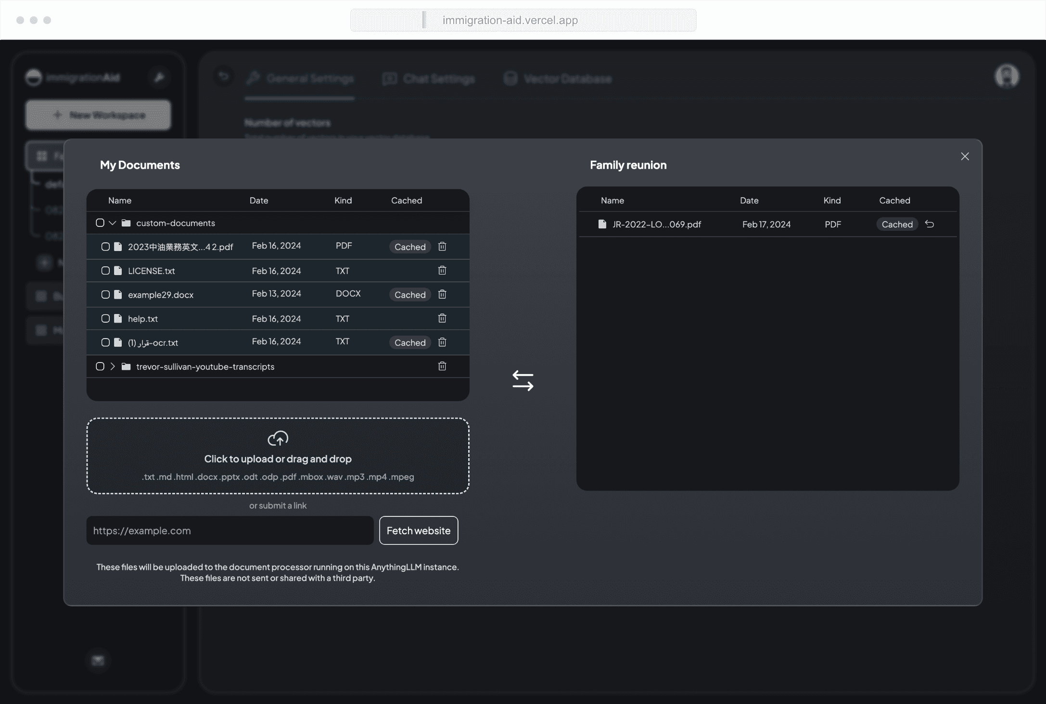
Task: Open the Vector Database tab
Action: 558,79
